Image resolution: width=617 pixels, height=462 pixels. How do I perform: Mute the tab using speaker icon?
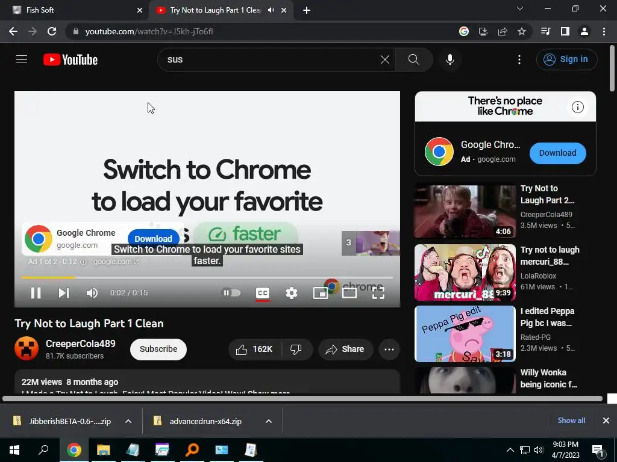click(271, 10)
